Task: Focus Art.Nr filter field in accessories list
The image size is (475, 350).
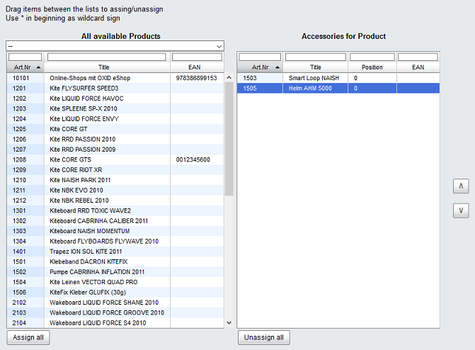Action: pos(260,57)
